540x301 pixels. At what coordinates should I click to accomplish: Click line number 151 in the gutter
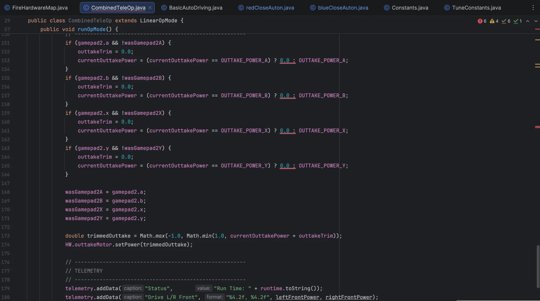(5, 43)
